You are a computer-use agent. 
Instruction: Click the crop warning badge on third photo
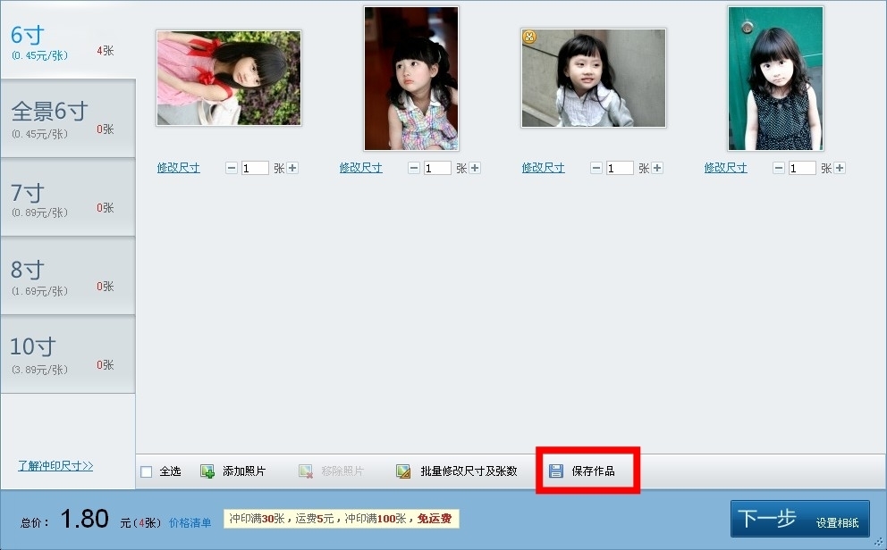coord(528,37)
